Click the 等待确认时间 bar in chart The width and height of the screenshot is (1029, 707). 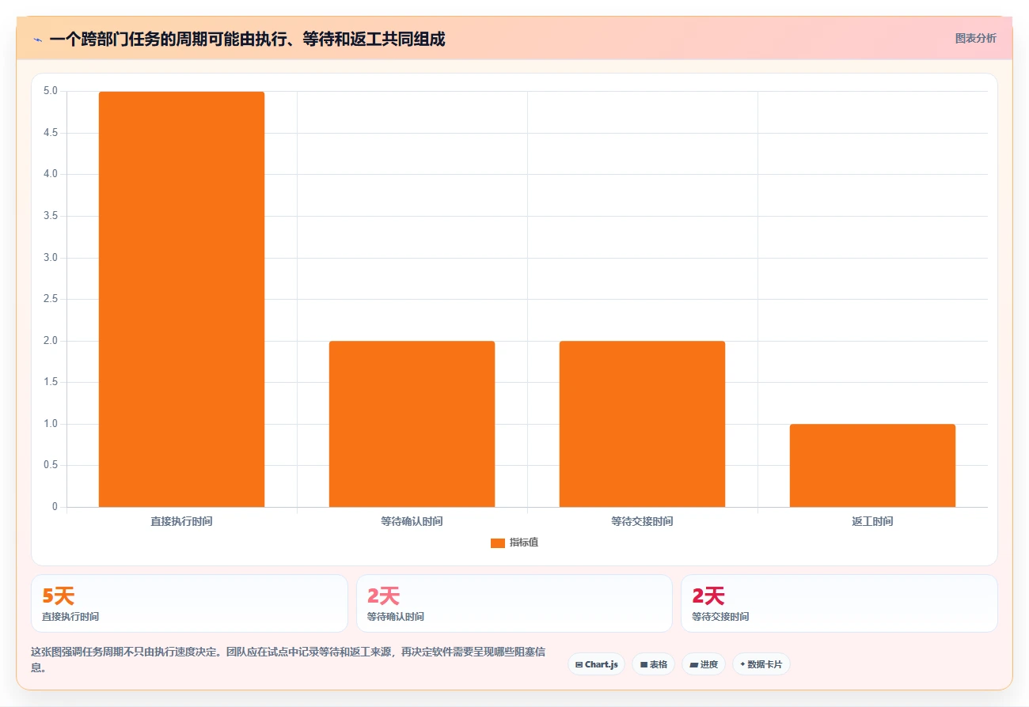pyautogui.click(x=412, y=424)
